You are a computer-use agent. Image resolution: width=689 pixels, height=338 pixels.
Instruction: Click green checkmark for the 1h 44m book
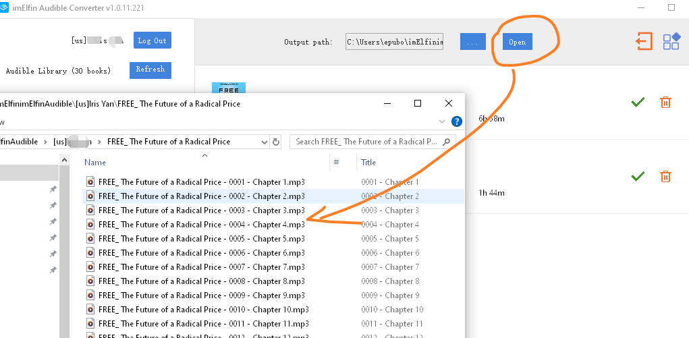tap(638, 176)
